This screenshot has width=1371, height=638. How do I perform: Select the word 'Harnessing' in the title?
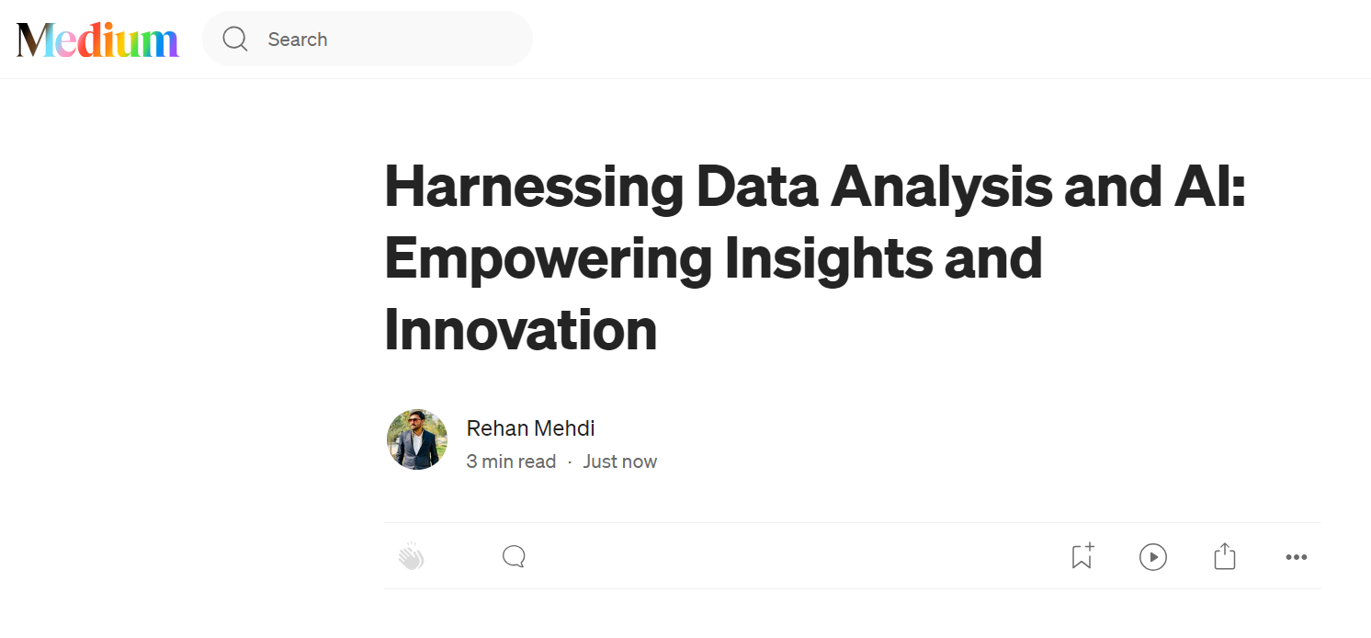click(x=534, y=186)
